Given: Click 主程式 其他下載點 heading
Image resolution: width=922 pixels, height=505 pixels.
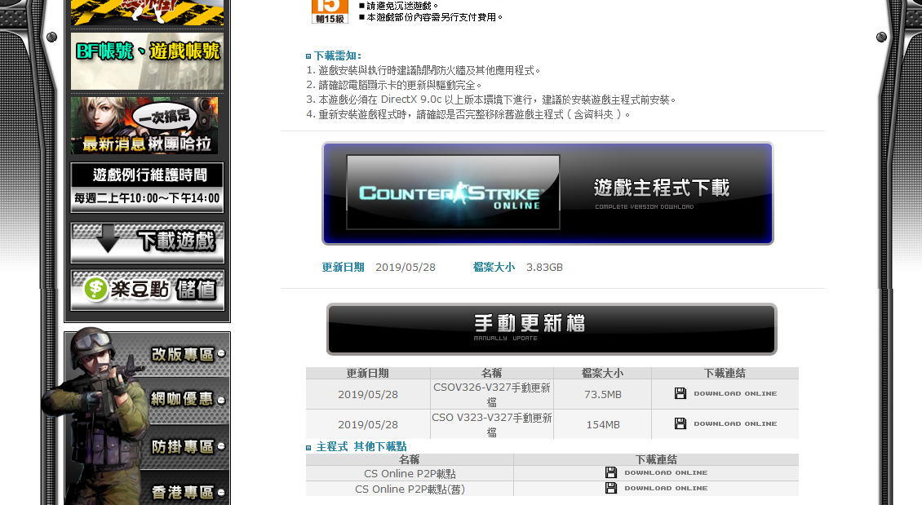Looking at the screenshot, I should click(x=361, y=447).
